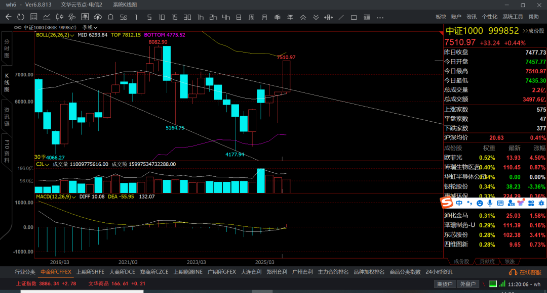Select the 周 weekly period button
This screenshot has width=547, height=293.
(252, 17)
